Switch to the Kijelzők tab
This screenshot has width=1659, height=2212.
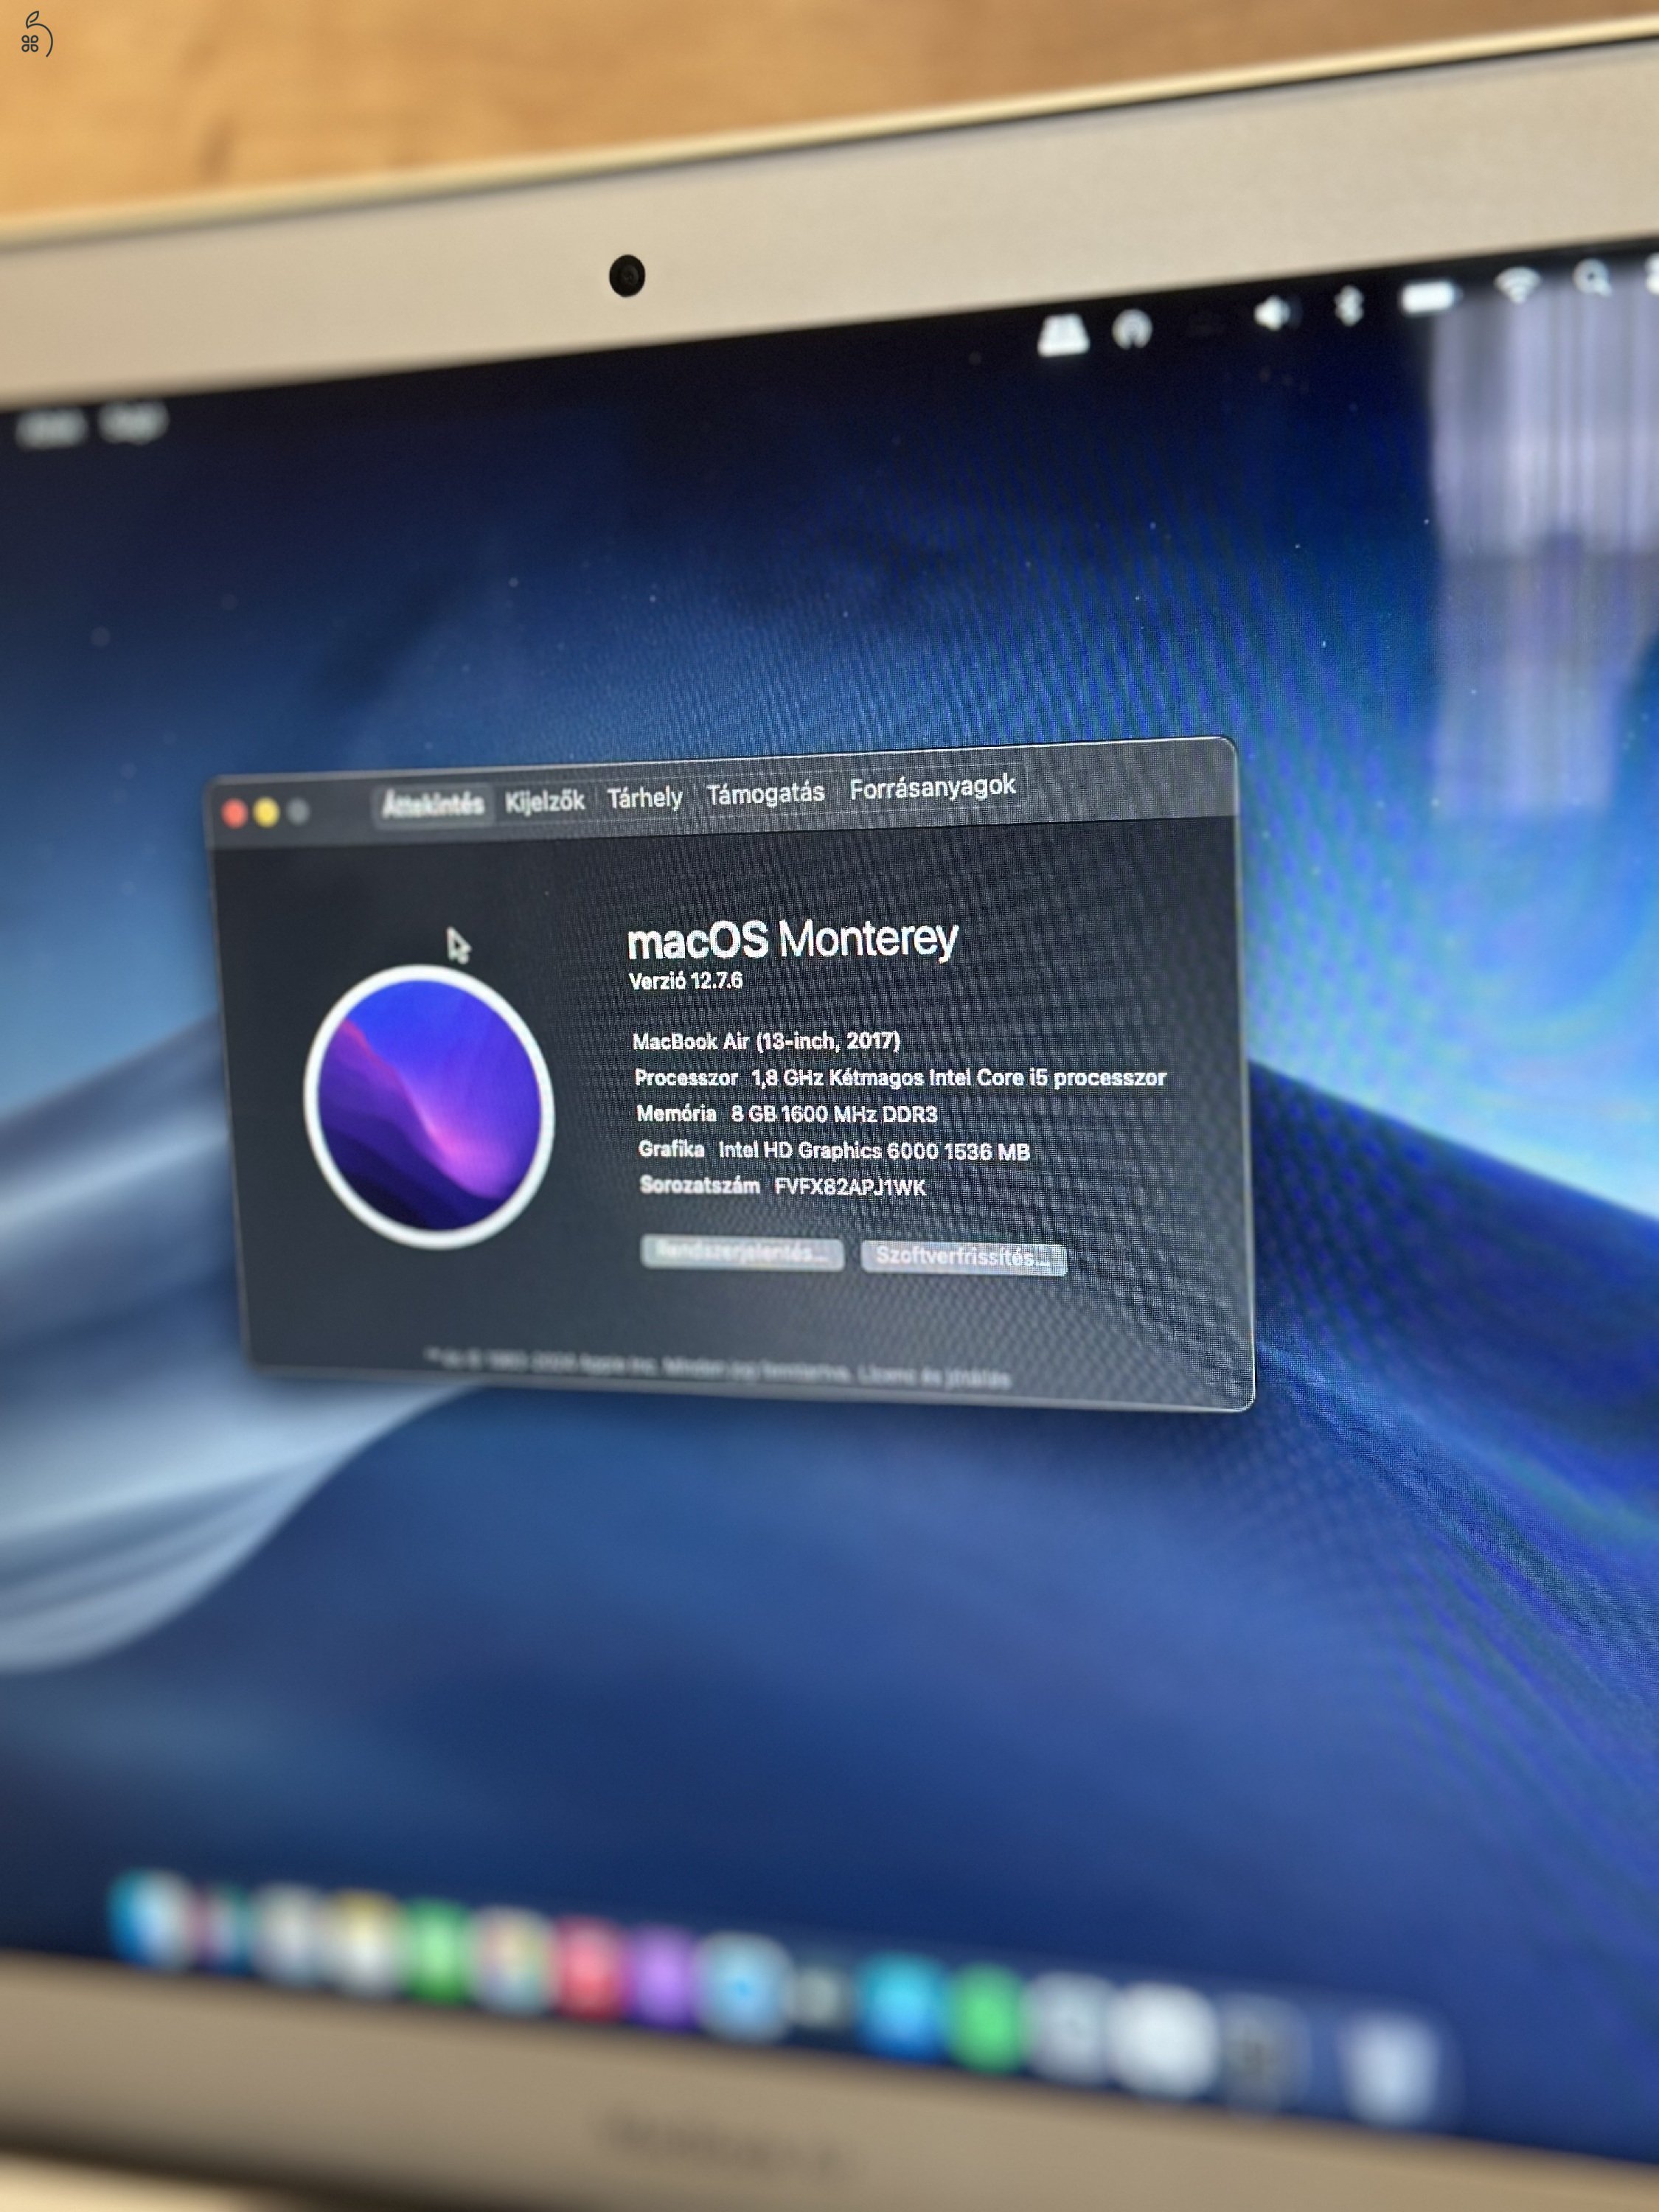click(x=545, y=801)
